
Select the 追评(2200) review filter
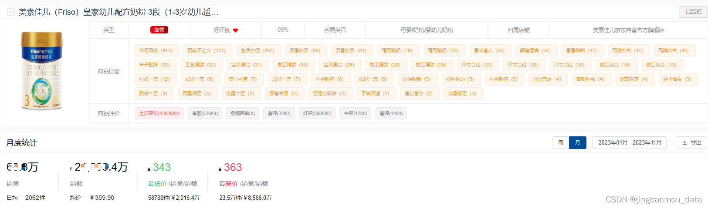[279, 113]
